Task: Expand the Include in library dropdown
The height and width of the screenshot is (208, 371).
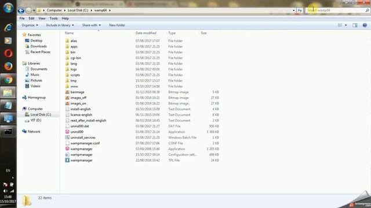Action: tap(60, 25)
